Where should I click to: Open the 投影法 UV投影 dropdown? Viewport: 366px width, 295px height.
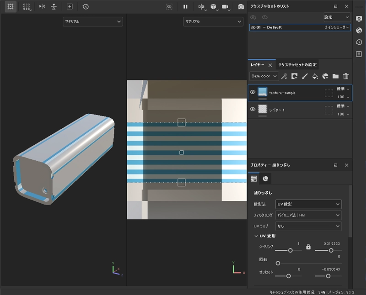[x=308, y=205]
